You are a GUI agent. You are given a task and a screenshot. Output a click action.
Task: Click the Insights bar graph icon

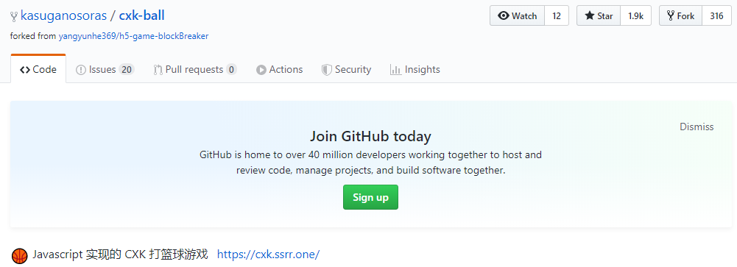click(x=395, y=70)
